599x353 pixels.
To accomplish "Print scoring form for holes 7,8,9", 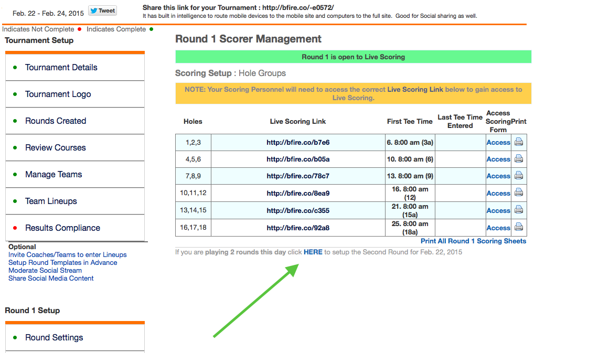I will [x=518, y=176].
